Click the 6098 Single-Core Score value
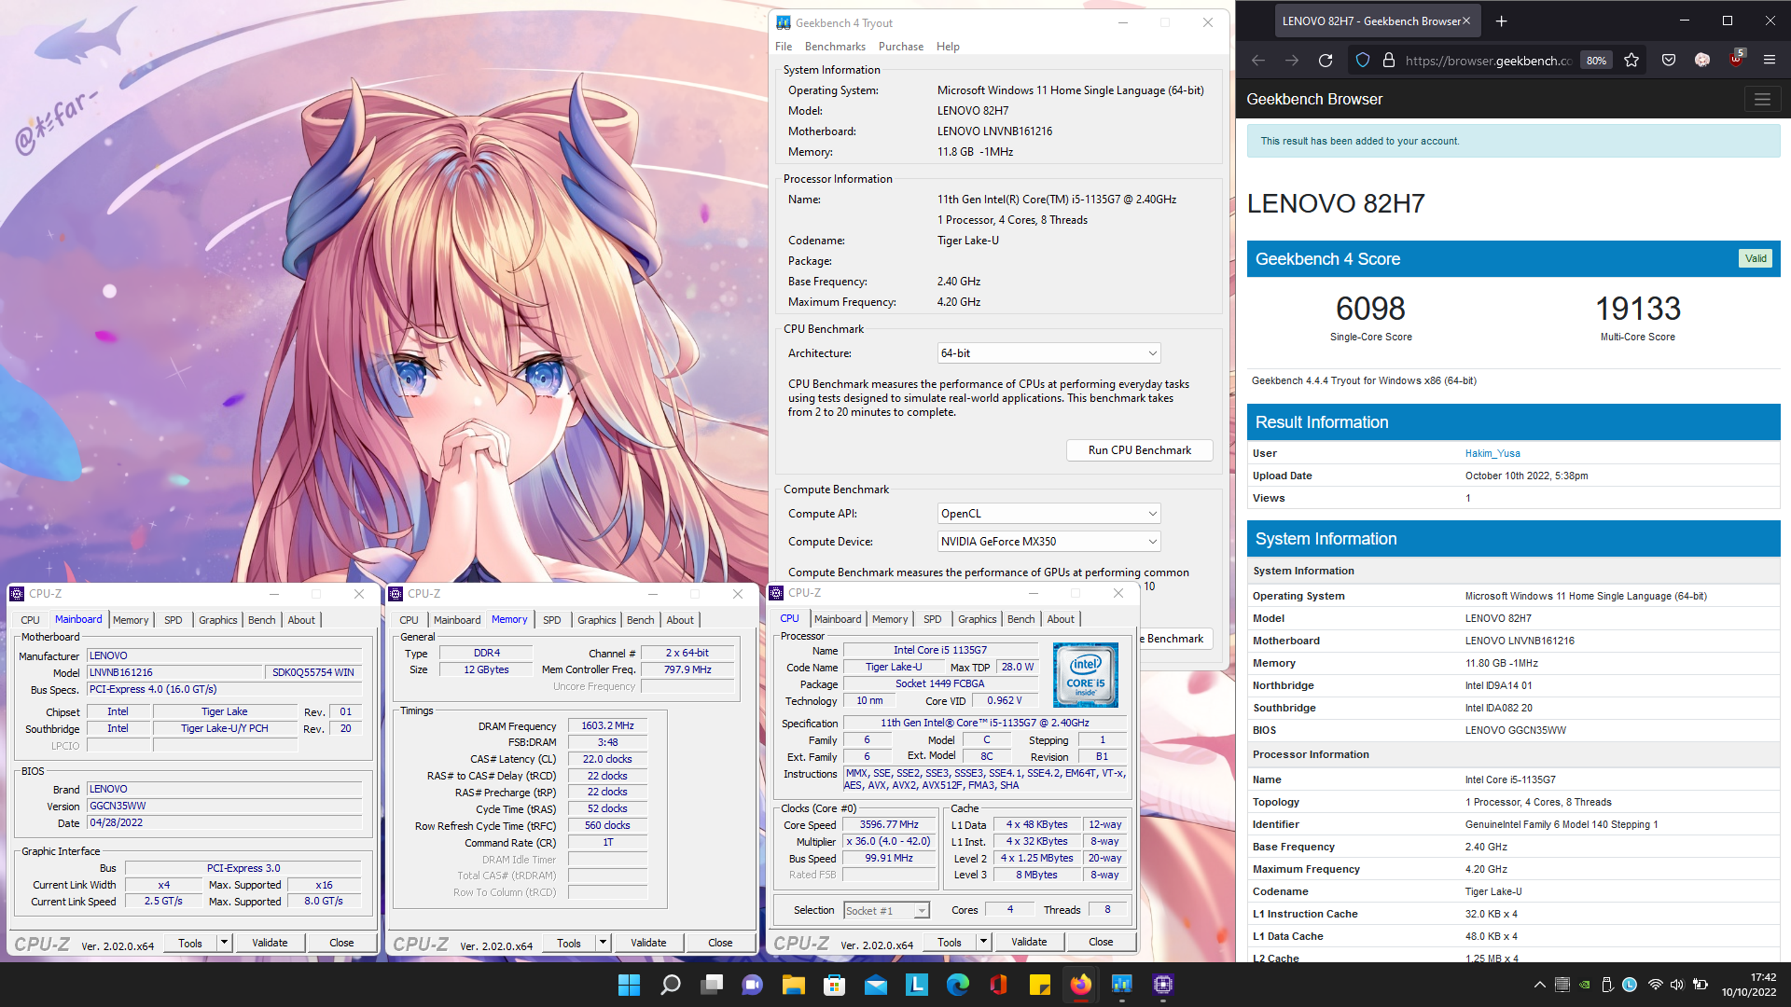The width and height of the screenshot is (1791, 1007). tap(1370, 309)
